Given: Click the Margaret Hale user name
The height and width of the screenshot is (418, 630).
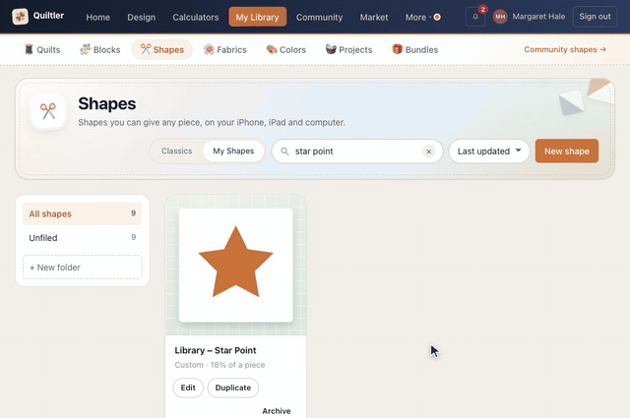Looking at the screenshot, I should click(538, 17).
